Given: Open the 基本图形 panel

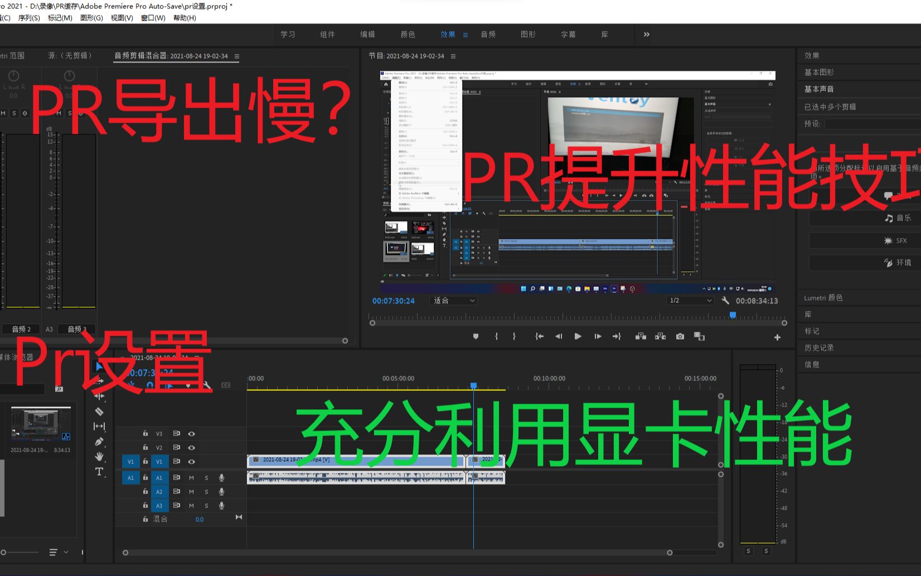Looking at the screenshot, I should click(x=819, y=72).
